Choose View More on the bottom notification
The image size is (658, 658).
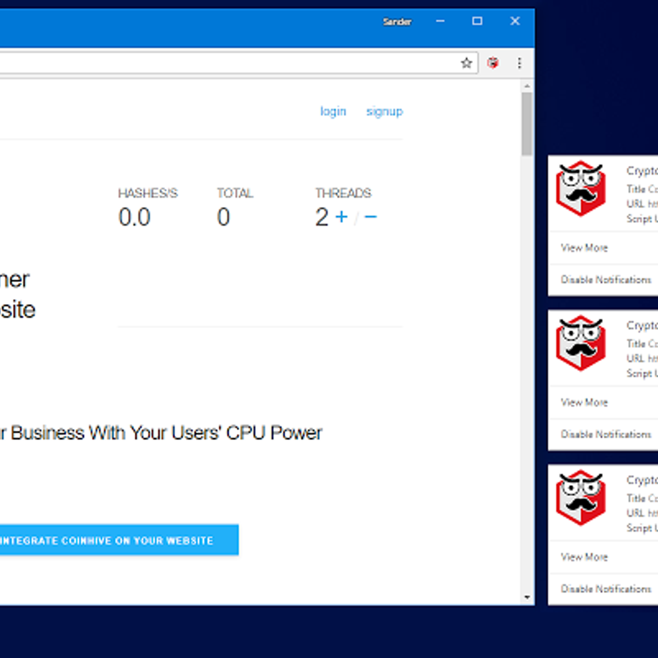[585, 557]
